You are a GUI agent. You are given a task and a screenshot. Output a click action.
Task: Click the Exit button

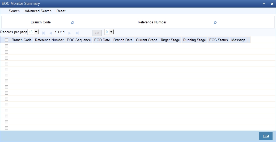pyautogui.click(x=266, y=136)
